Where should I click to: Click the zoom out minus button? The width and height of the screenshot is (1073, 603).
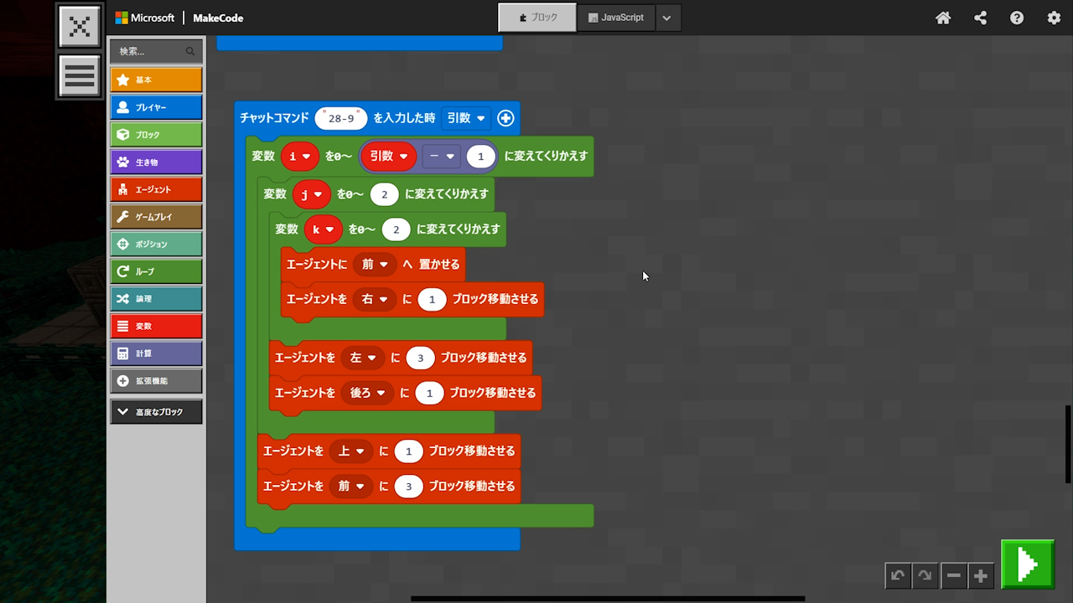pos(953,575)
